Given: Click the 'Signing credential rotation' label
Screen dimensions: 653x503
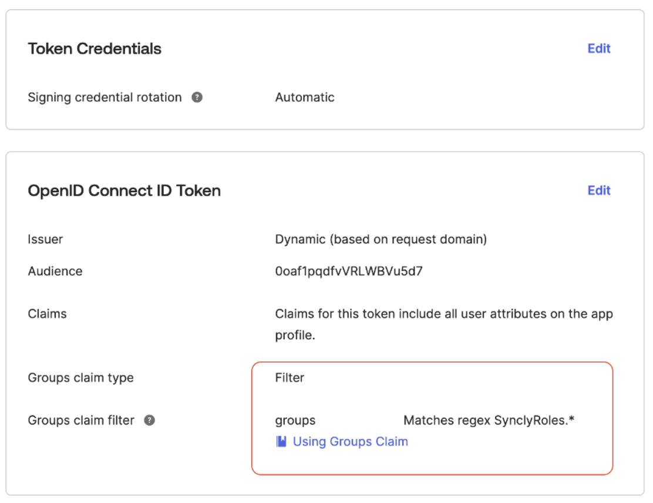Looking at the screenshot, I should (105, 97).
